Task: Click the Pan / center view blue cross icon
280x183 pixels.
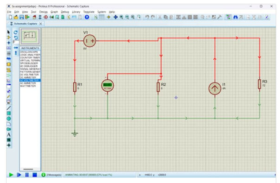Action: 115,17
